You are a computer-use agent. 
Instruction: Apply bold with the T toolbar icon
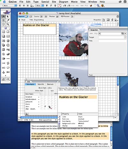47,6
